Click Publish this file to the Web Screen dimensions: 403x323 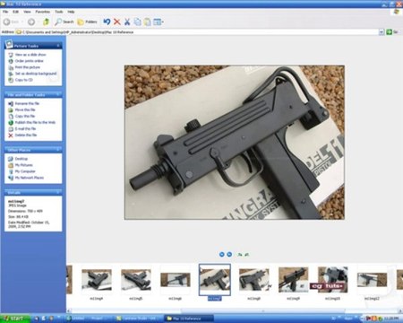click(31, 122)
